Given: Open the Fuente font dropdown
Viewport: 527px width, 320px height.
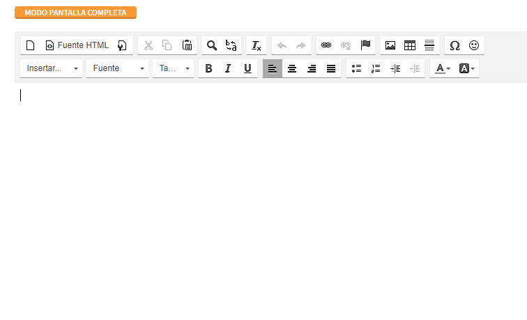Looking at the screenshot, I should 117,68.
